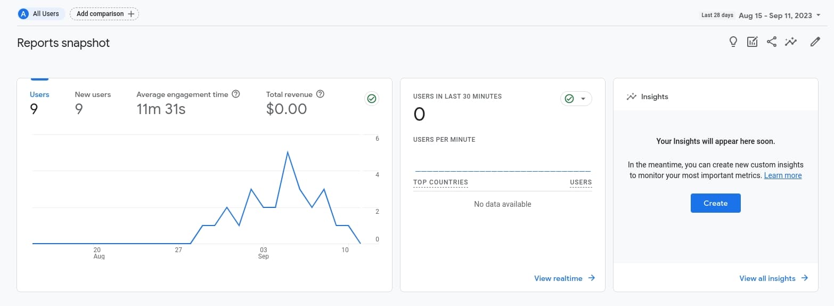
Task: Open the realtime card check status dropdown
Action: [576, 99]
